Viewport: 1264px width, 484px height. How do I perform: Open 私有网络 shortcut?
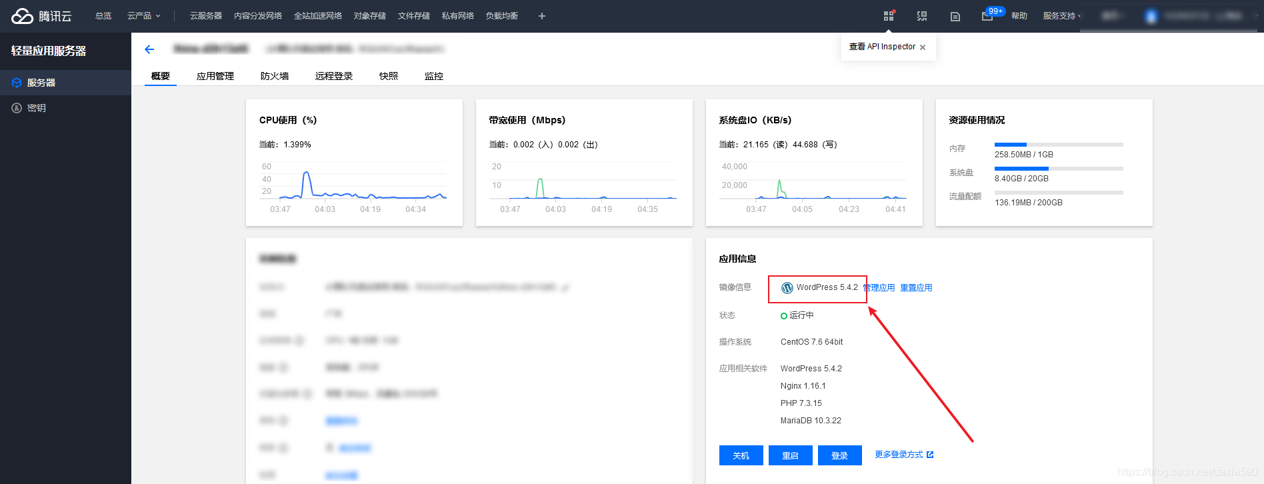click(458, 16)
